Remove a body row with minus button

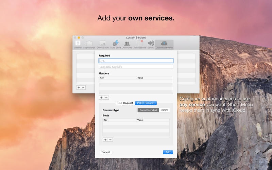coord(110,140)
